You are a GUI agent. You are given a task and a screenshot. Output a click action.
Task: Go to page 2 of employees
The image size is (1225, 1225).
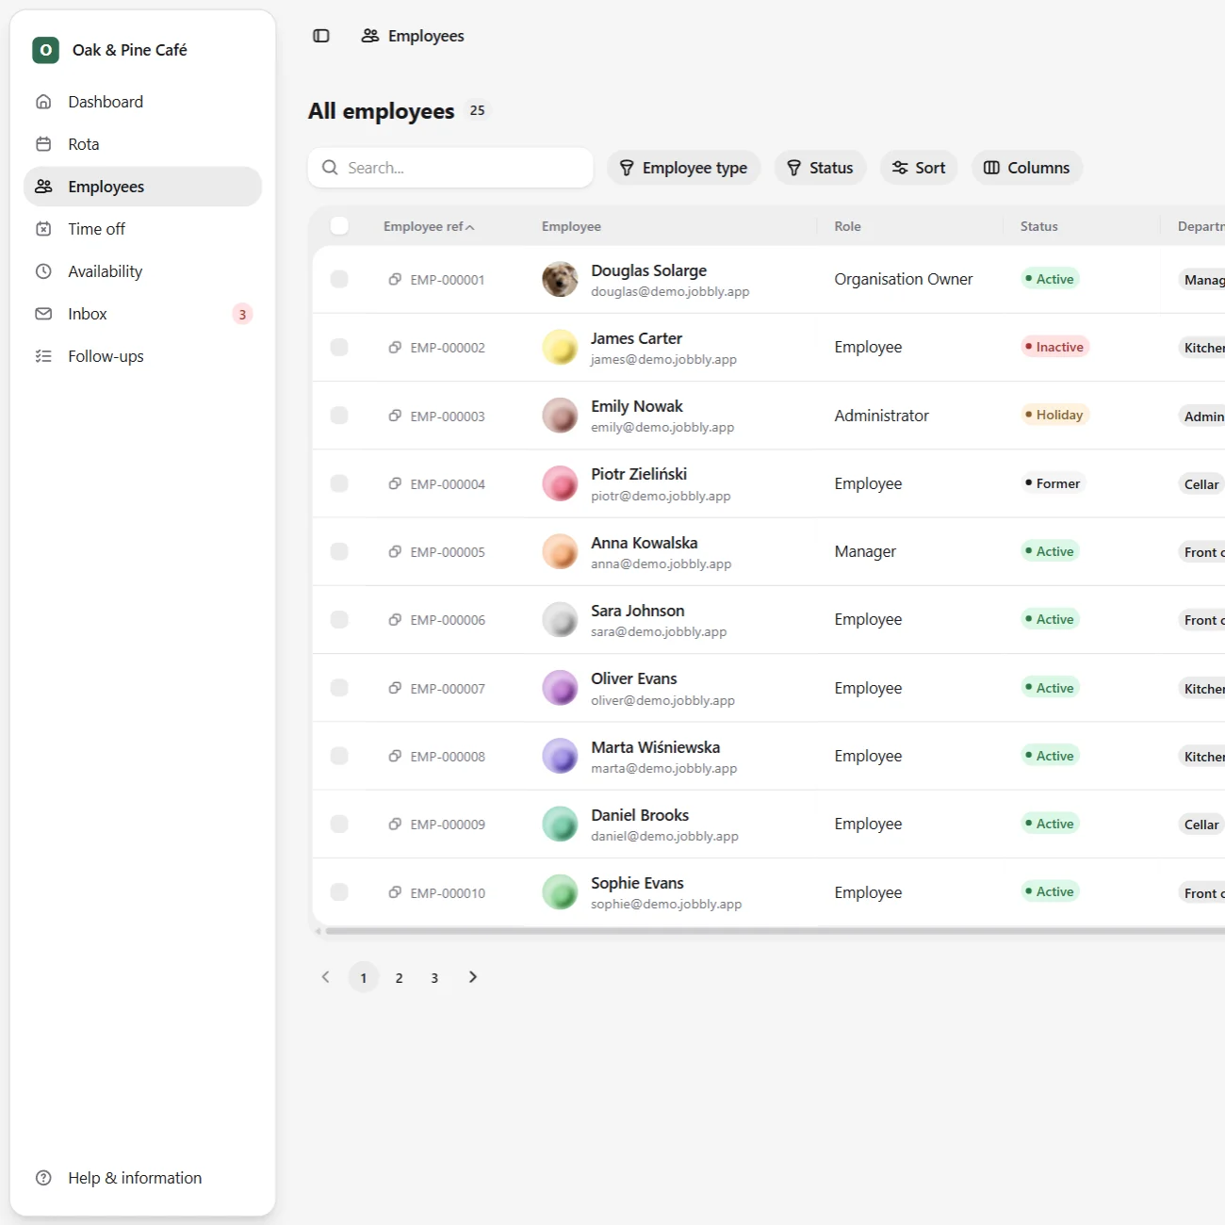coord(400,978)
